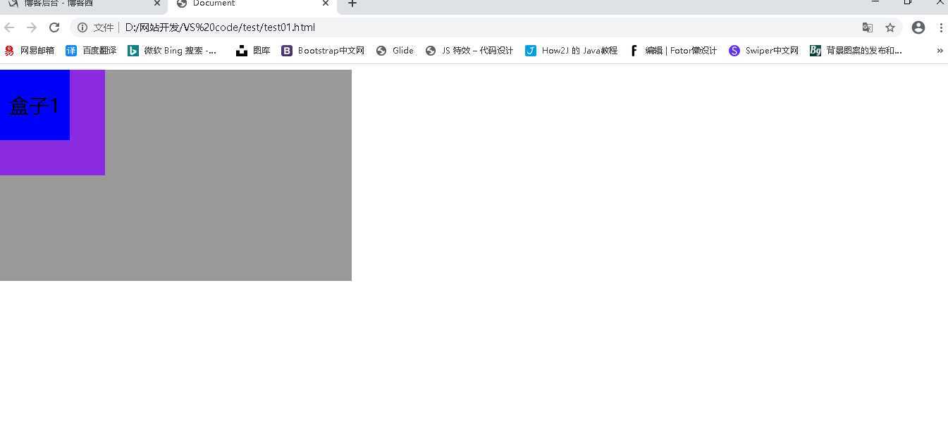The image size is (948, 445).
Task: Open the Glide bookmark
Action: pos(395,51)
